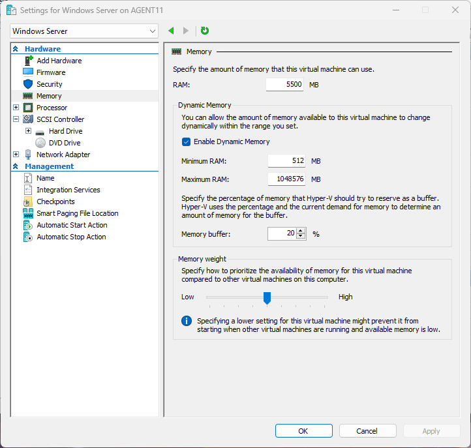Uncheck Enable Dynamic Memory checkbox

pyautogui.click(x=186, y=142)
